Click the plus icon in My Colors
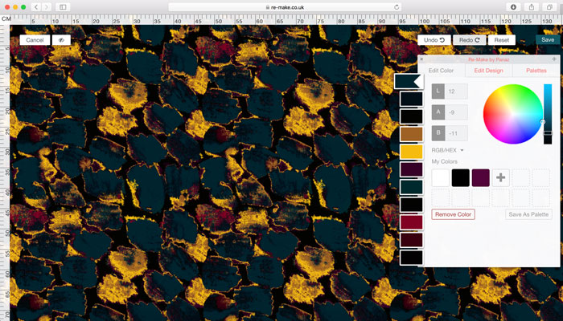The width and height of the screenshot is (563, 321). (501, 177)
